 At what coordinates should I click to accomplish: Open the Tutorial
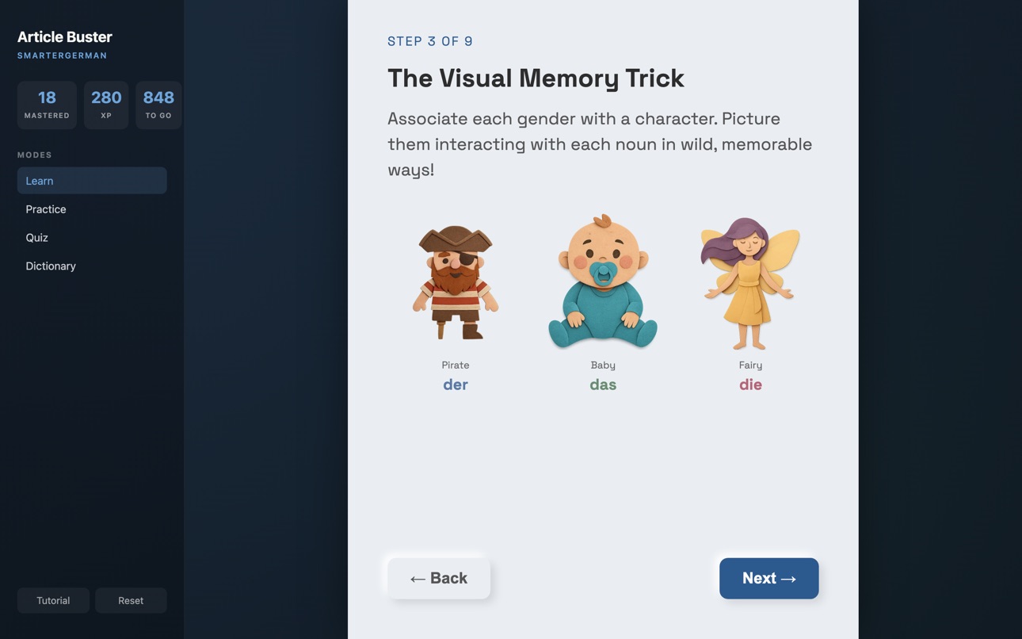[53, 601]
